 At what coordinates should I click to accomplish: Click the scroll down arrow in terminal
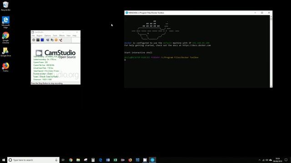271,86
